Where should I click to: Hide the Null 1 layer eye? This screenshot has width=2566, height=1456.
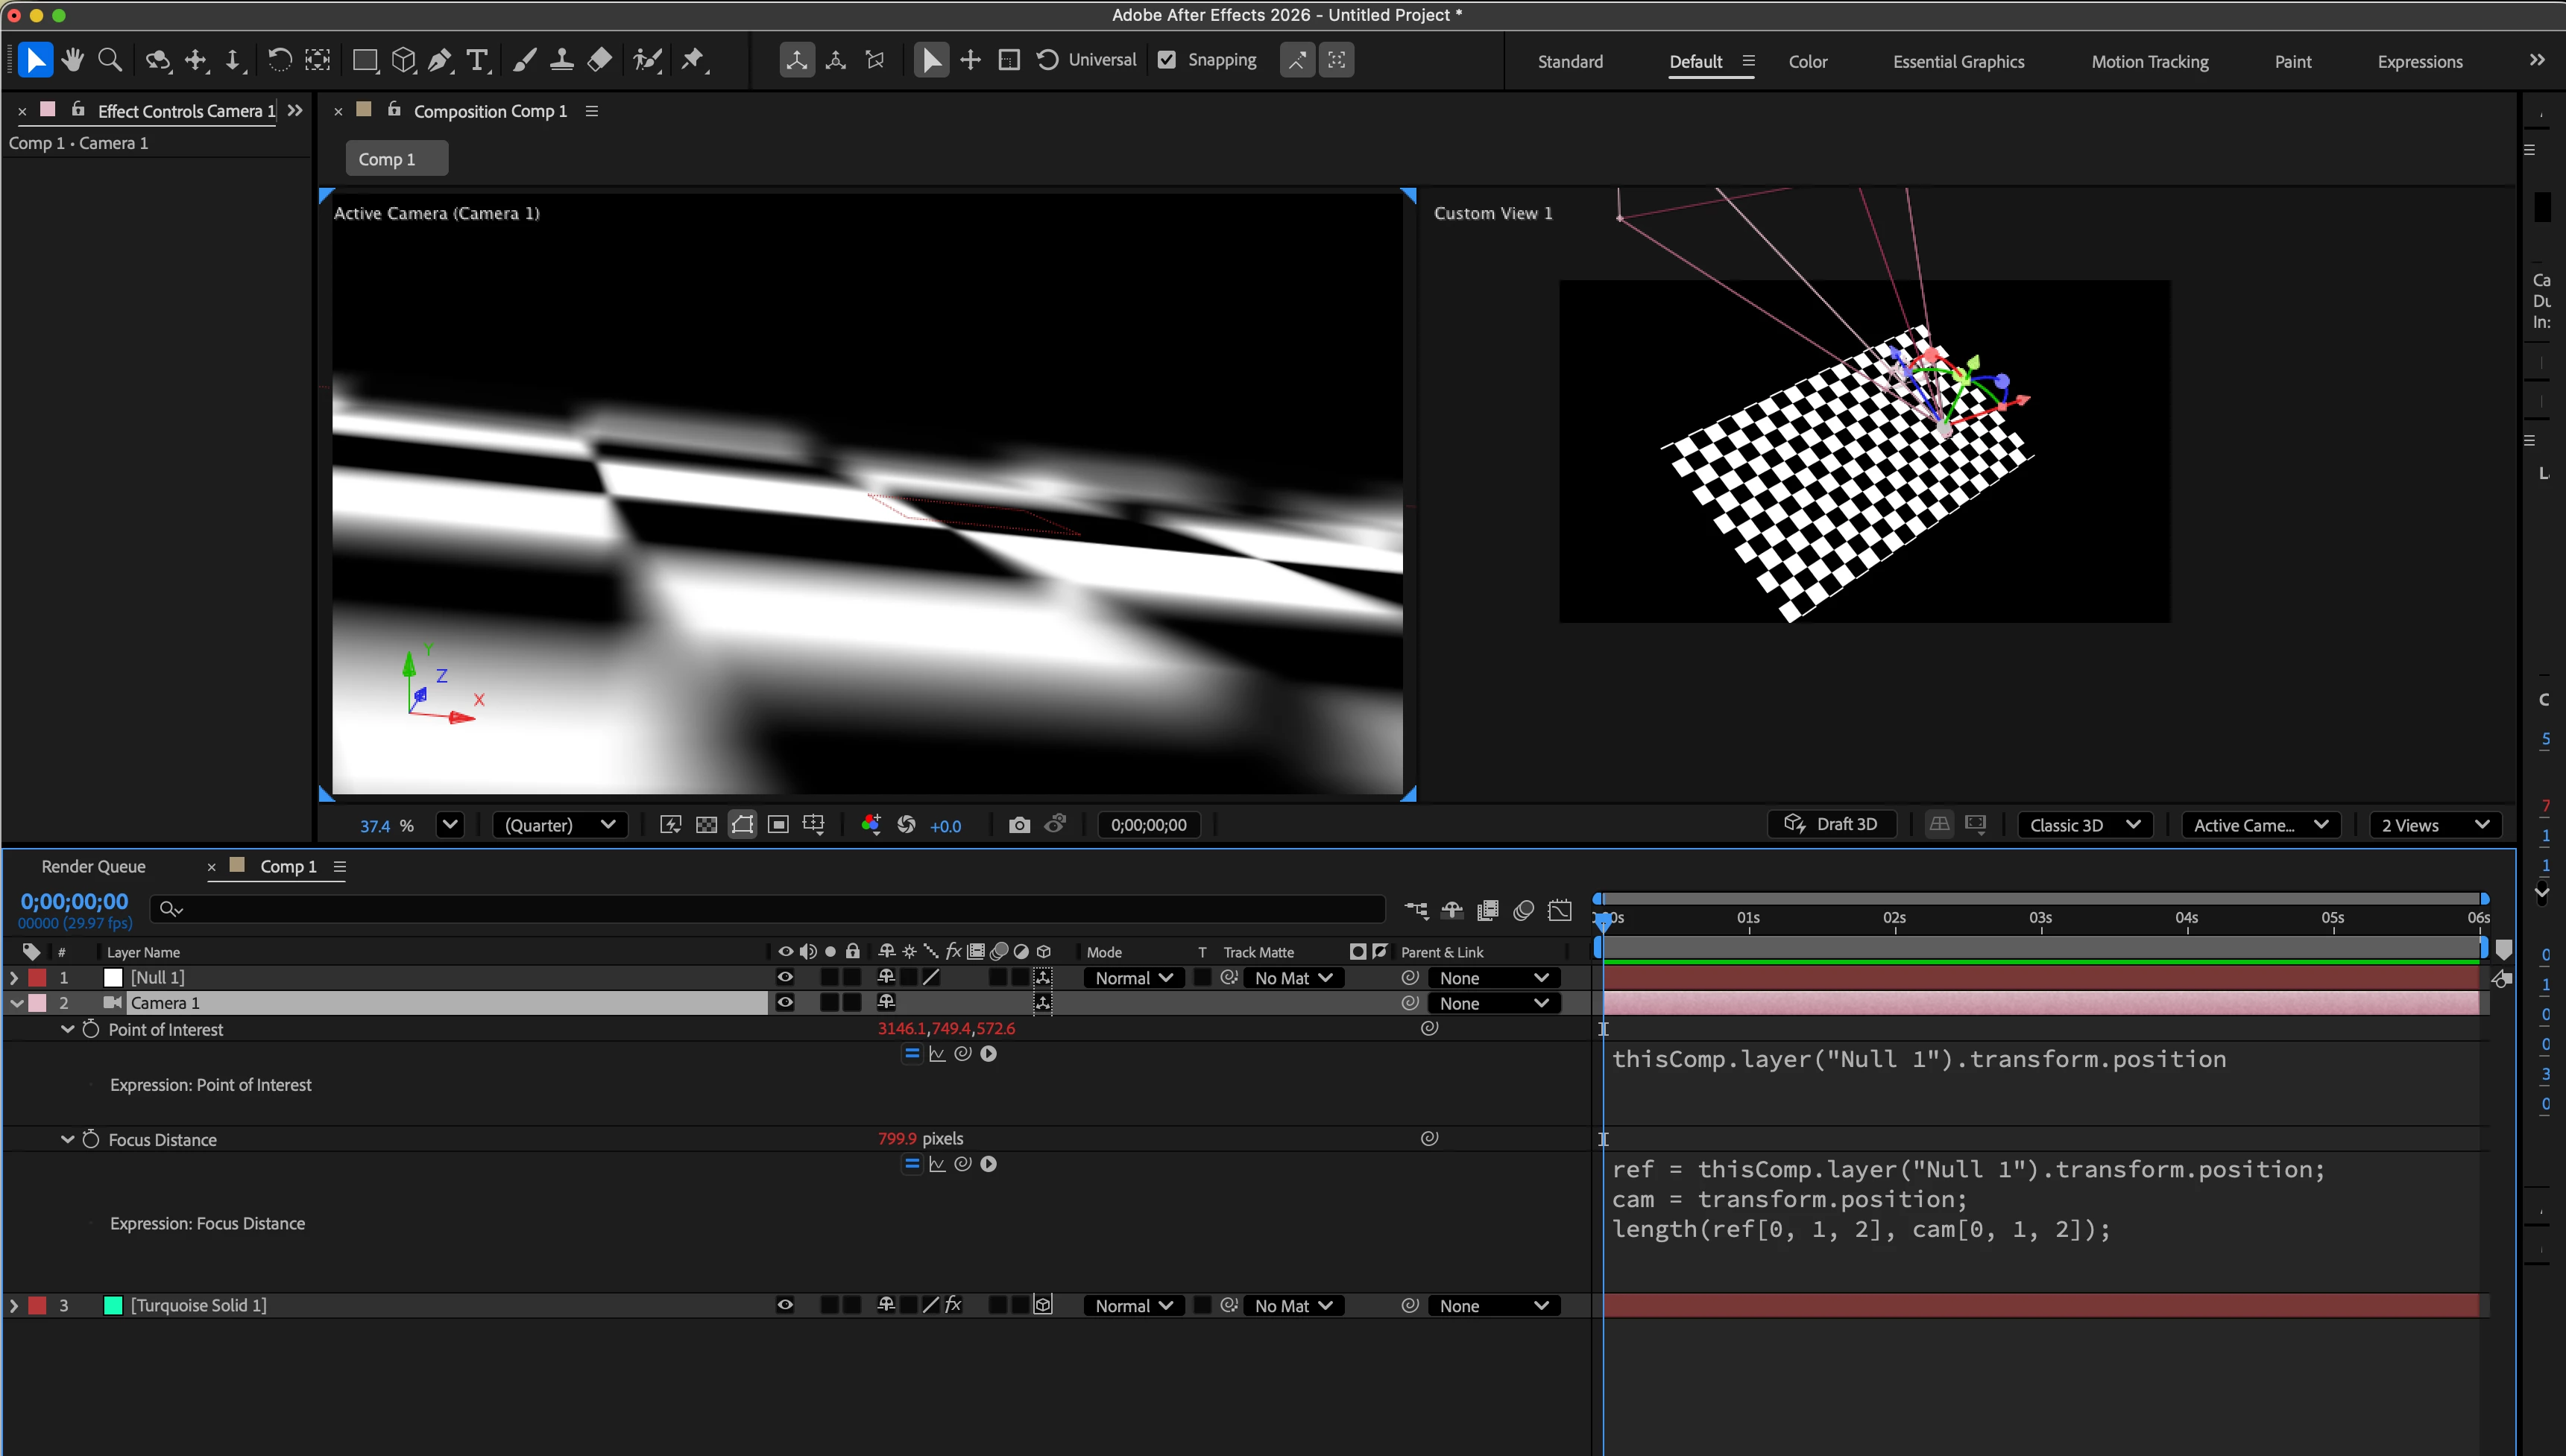click(785, 977)
